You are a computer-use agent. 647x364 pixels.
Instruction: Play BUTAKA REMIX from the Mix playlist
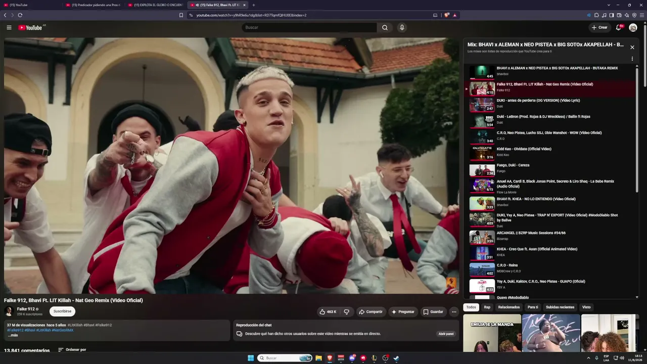point(550,71)
